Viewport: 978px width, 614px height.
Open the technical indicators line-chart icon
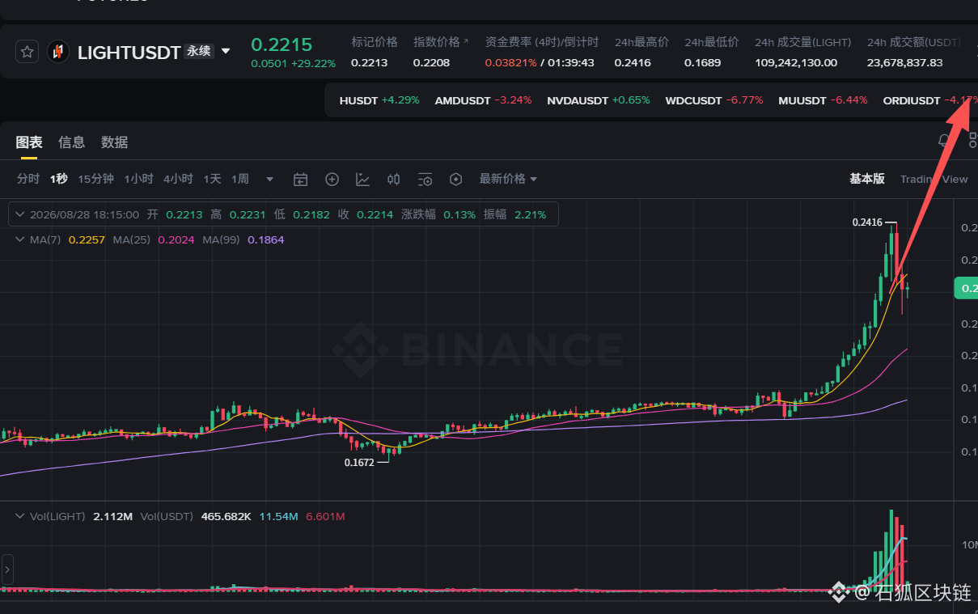click(x=363, y=180)
